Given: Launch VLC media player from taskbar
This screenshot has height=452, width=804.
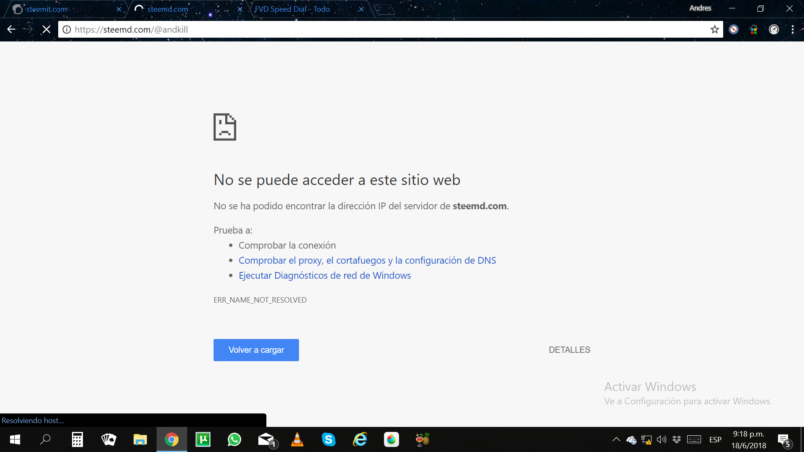Looking at the screenshot, I should click(x=297, y=439).
